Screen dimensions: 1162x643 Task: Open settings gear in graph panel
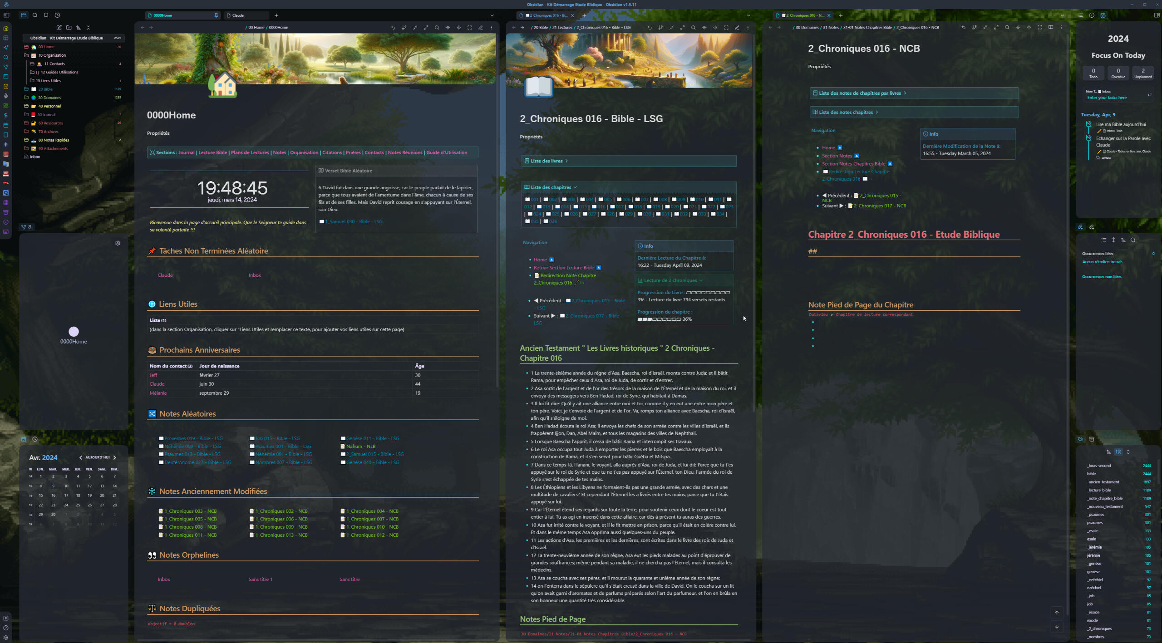[x=118, y=243]
